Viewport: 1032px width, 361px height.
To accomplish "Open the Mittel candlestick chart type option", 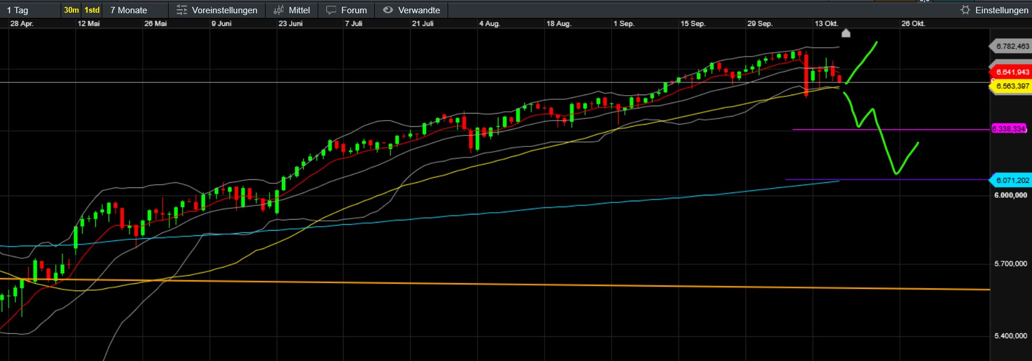I will pyautogui.click(x=292, y=10).
